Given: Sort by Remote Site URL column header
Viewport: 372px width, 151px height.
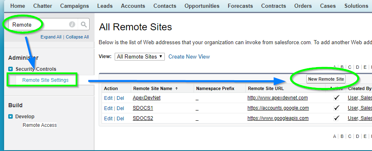Looking at the screenshot, I should [x=266, y=89].
